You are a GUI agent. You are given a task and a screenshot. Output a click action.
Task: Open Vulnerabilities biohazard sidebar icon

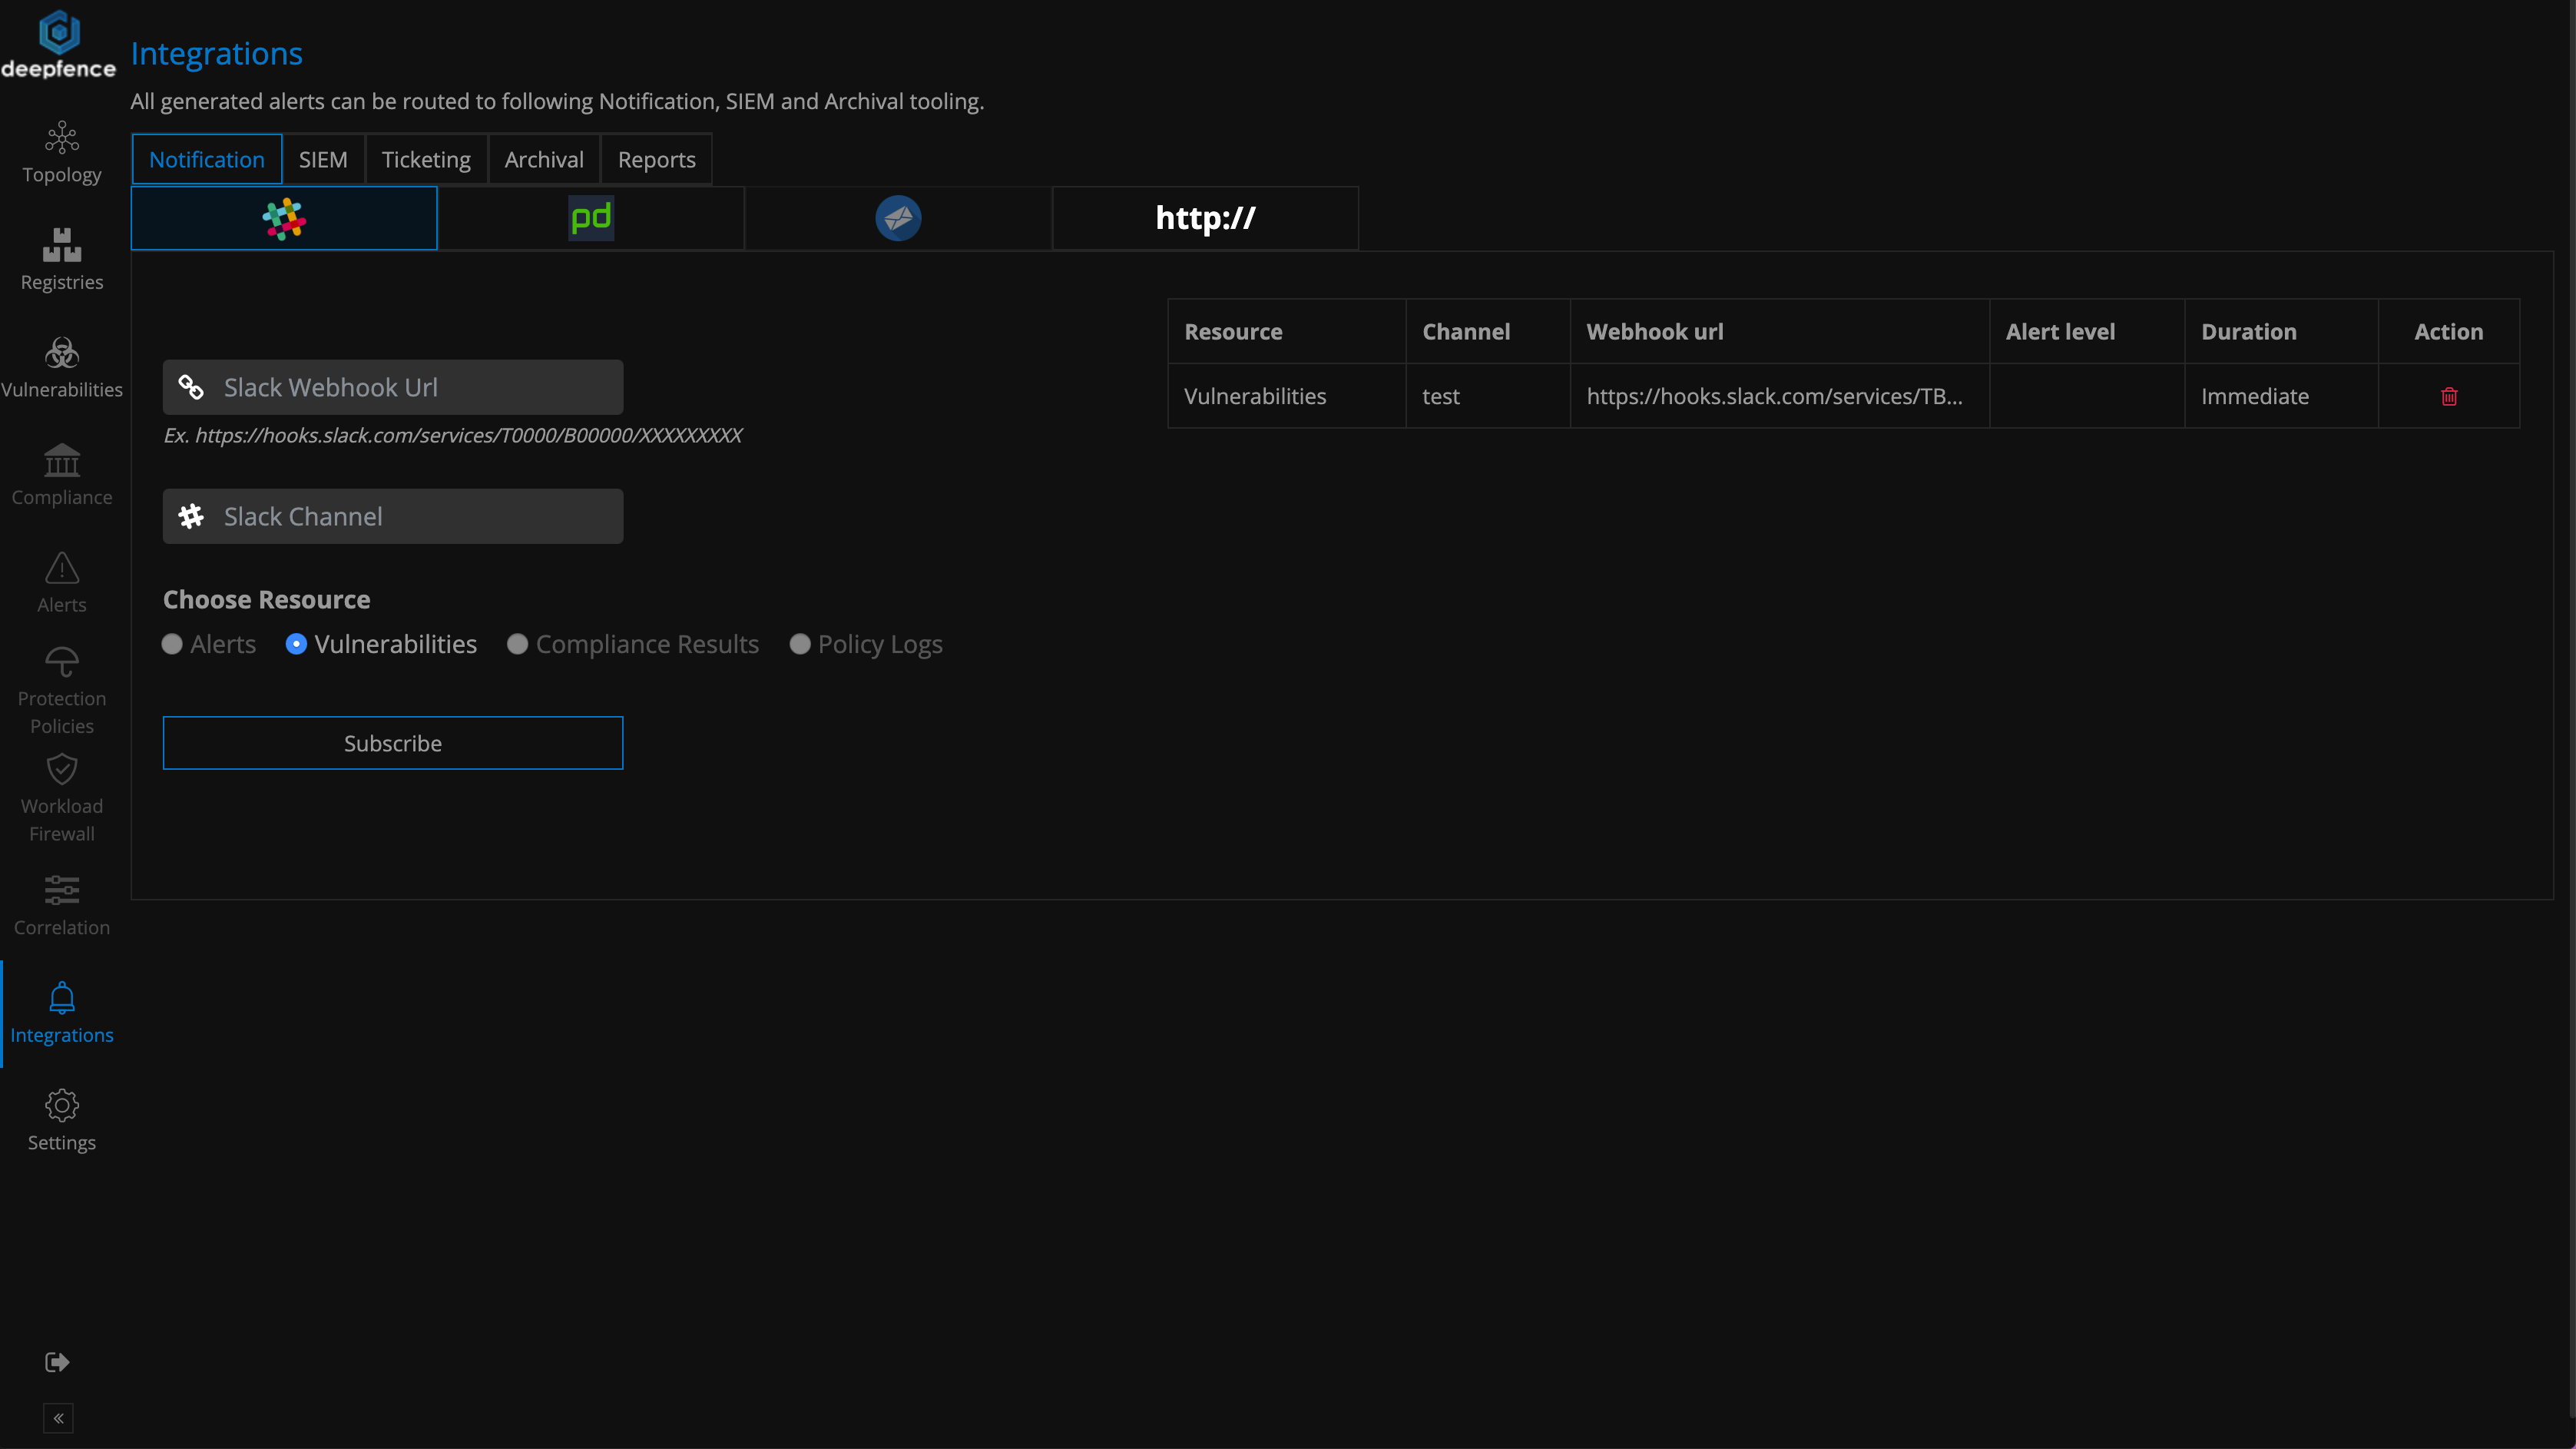point(61,353)
